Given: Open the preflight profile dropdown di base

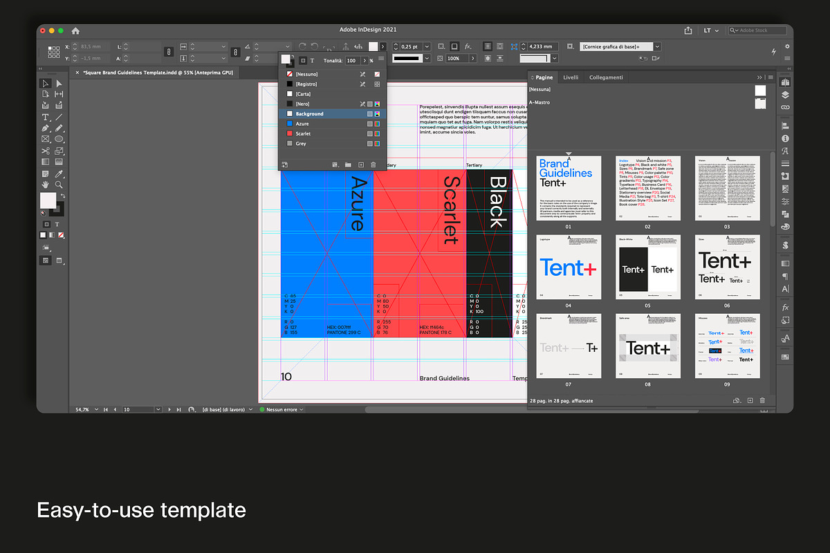Looking at the screenshot, I should 252,409.
